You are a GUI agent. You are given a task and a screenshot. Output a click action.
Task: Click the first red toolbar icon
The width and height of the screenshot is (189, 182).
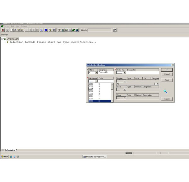pyautogui.click(x=3, y=30)
